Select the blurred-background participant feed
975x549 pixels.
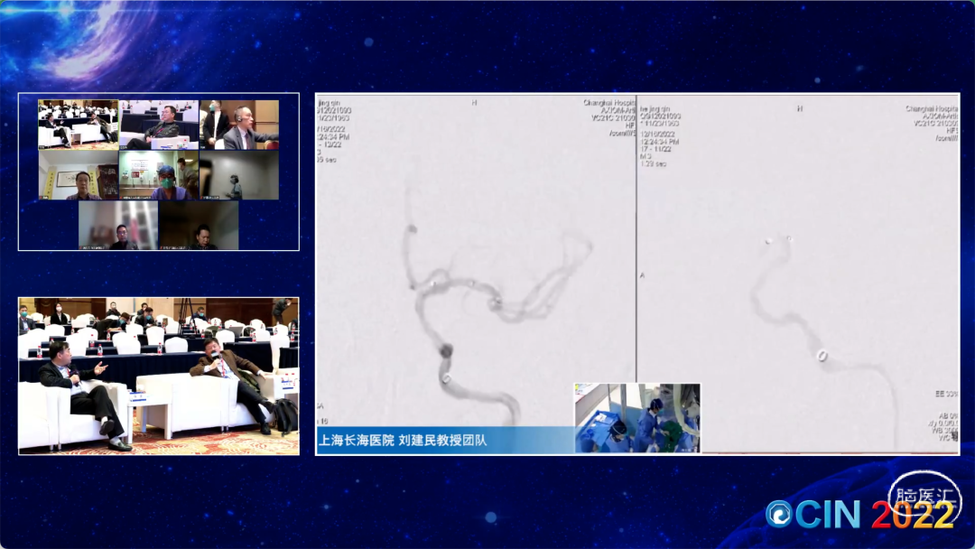pyautogui.click(x=118, y=225)
